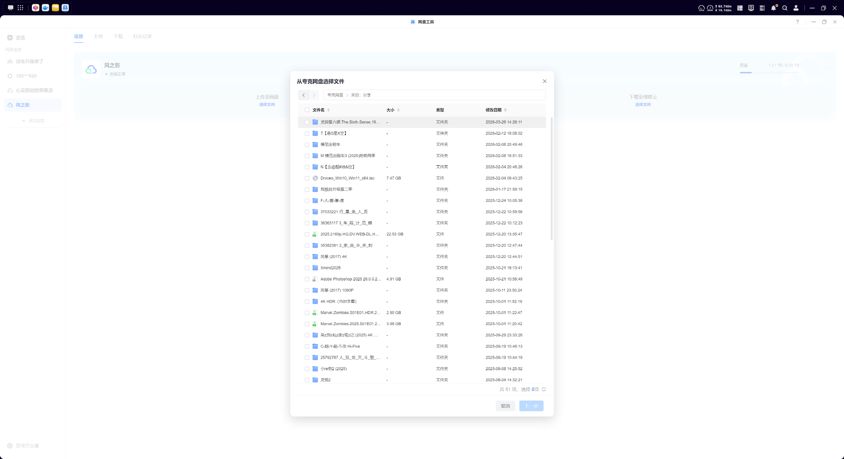Image resolution: width=844 pixels, height=459 pixels.
Task: Click the breadcrumb path field
Action: click(434, 95)
